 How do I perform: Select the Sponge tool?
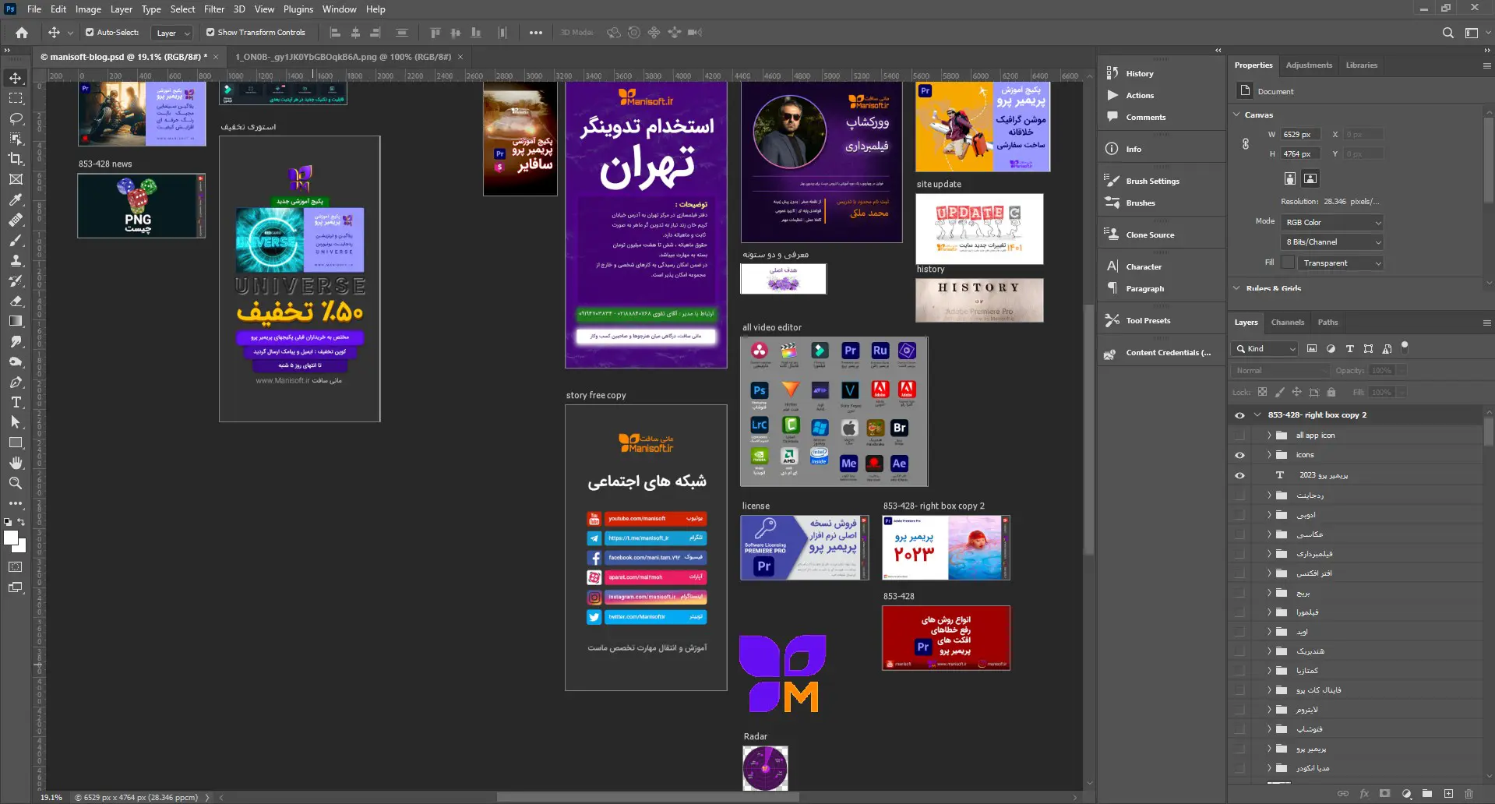point(16,361)
